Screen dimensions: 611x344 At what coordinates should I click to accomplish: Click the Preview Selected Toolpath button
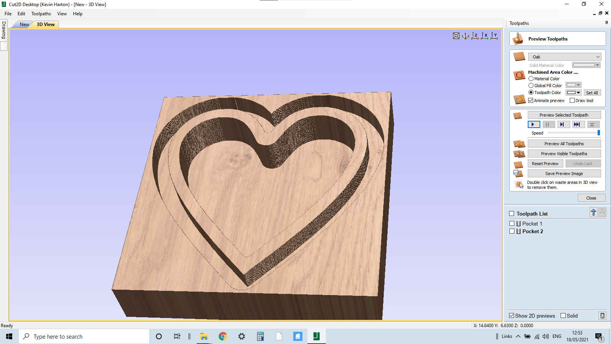(x=564, y=115)
